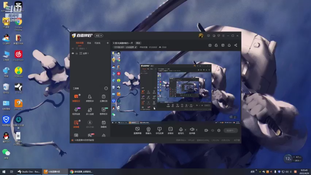Viewport: 311px width, 175px height.
Task: Switch to the second scene tab
Action: tap(89, 43)
